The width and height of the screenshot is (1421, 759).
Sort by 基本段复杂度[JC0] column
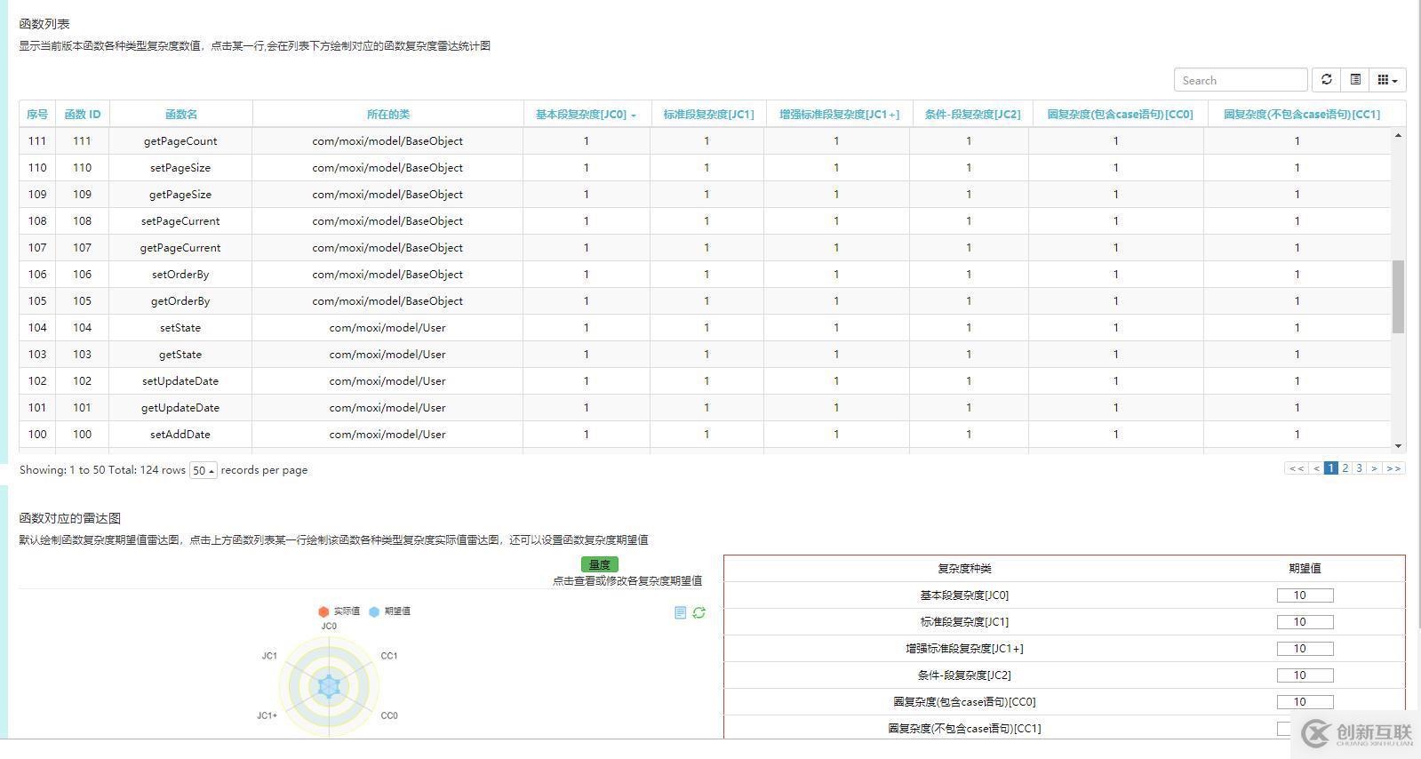[x=587, y=114]
